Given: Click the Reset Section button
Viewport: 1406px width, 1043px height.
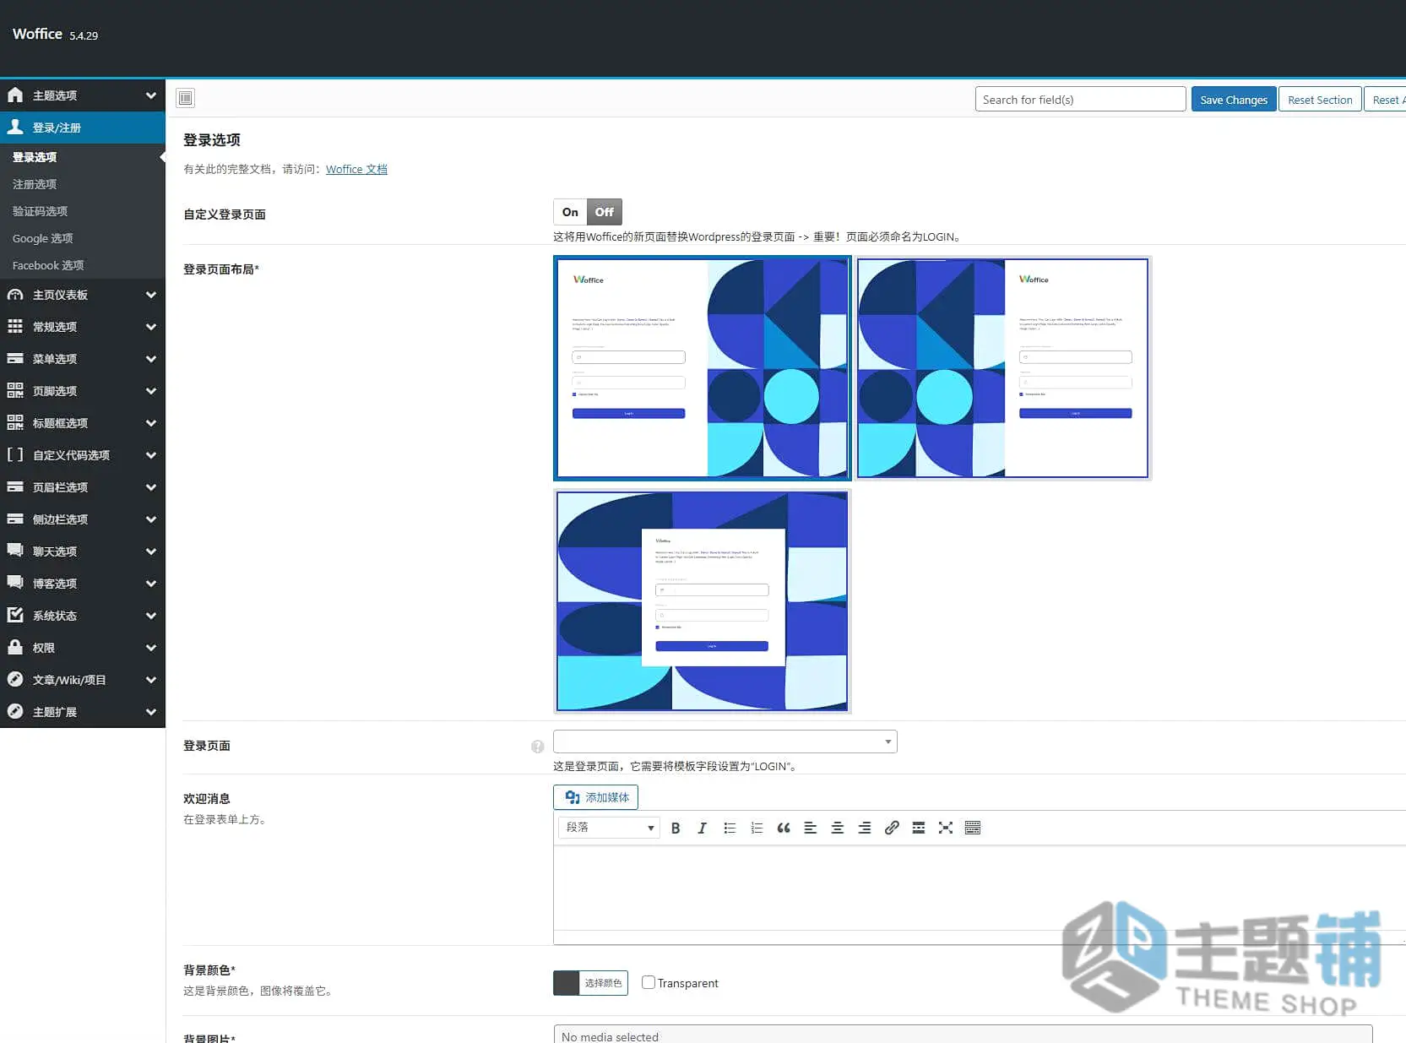Looking at the screenshot, I should tap(1320, 100).
